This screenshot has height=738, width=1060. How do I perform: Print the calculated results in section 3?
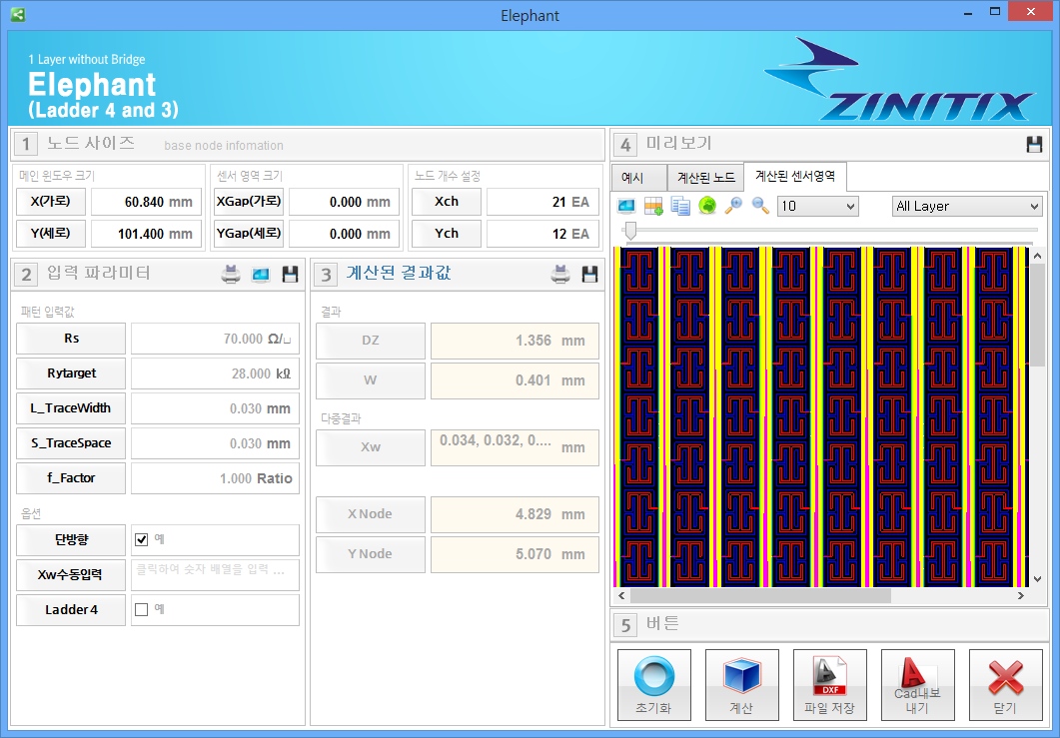click(560, 275)
